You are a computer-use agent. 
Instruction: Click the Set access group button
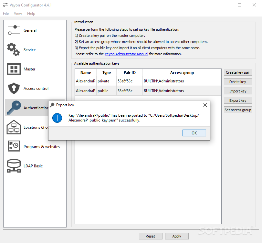(x=238, y=110)
